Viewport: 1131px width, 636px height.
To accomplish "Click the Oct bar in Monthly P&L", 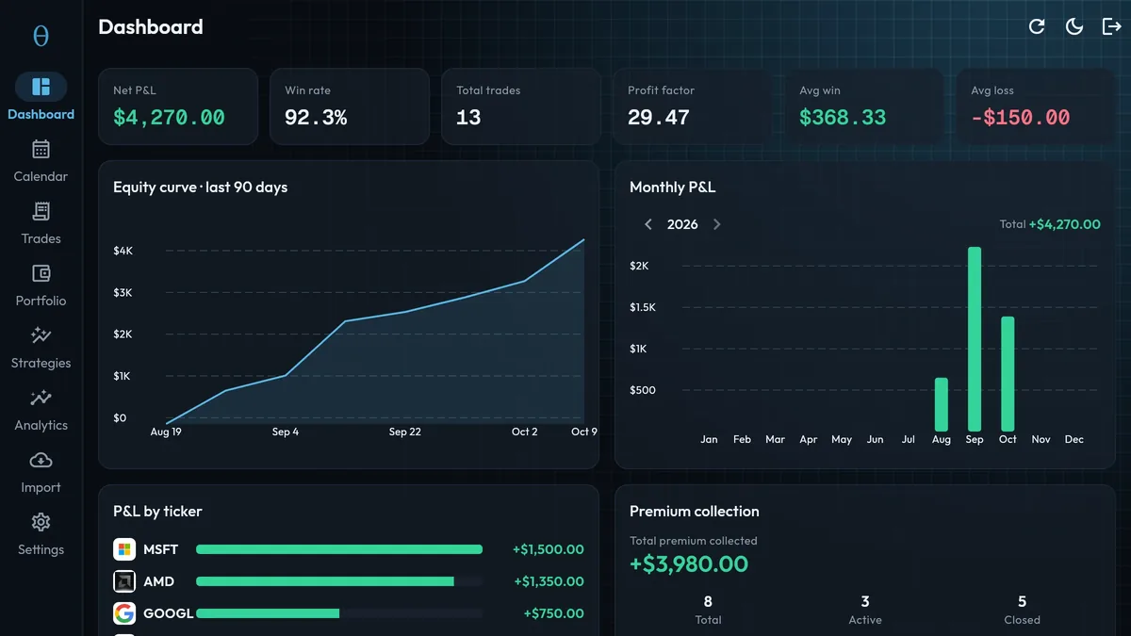I will [x=1008, y=374].
